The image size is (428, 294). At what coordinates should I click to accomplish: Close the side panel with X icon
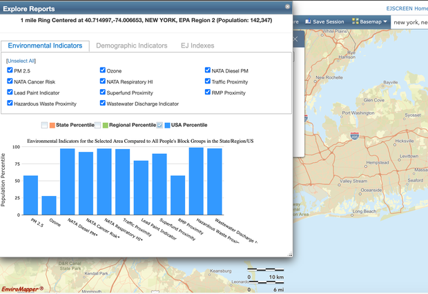[x=295, y=39]
